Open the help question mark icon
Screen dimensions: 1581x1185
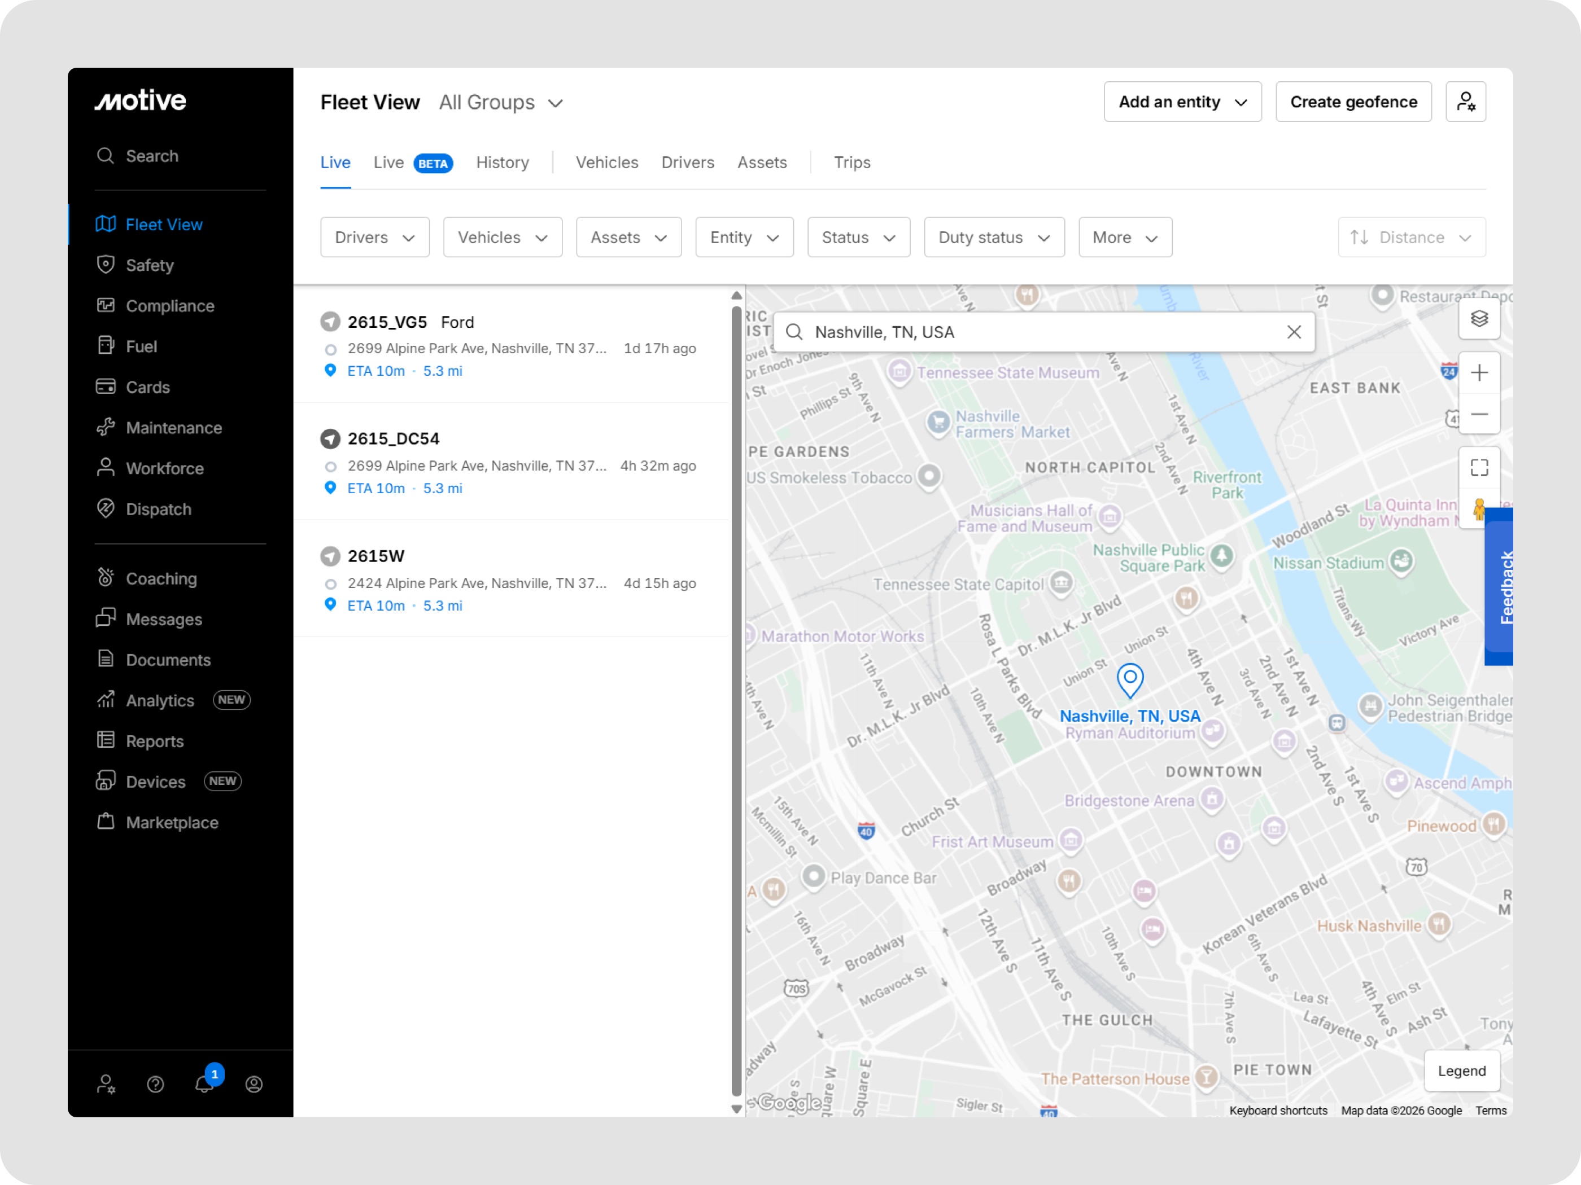(x=155, y=1083)
